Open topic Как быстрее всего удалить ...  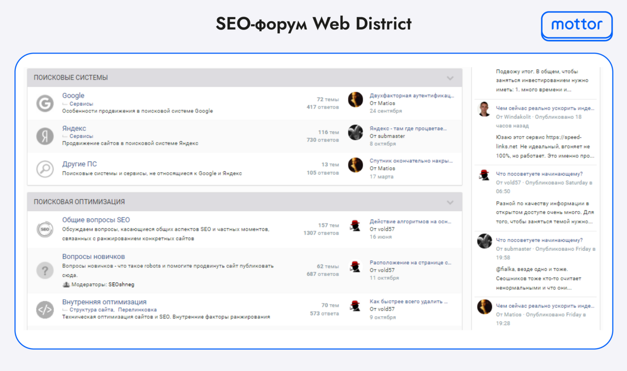409,301
